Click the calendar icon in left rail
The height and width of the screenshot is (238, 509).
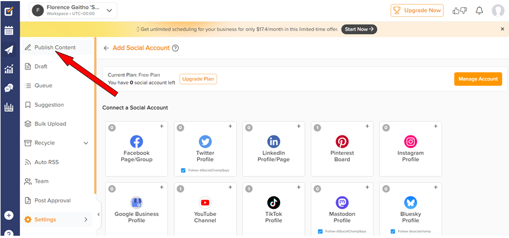click(9, 30)
